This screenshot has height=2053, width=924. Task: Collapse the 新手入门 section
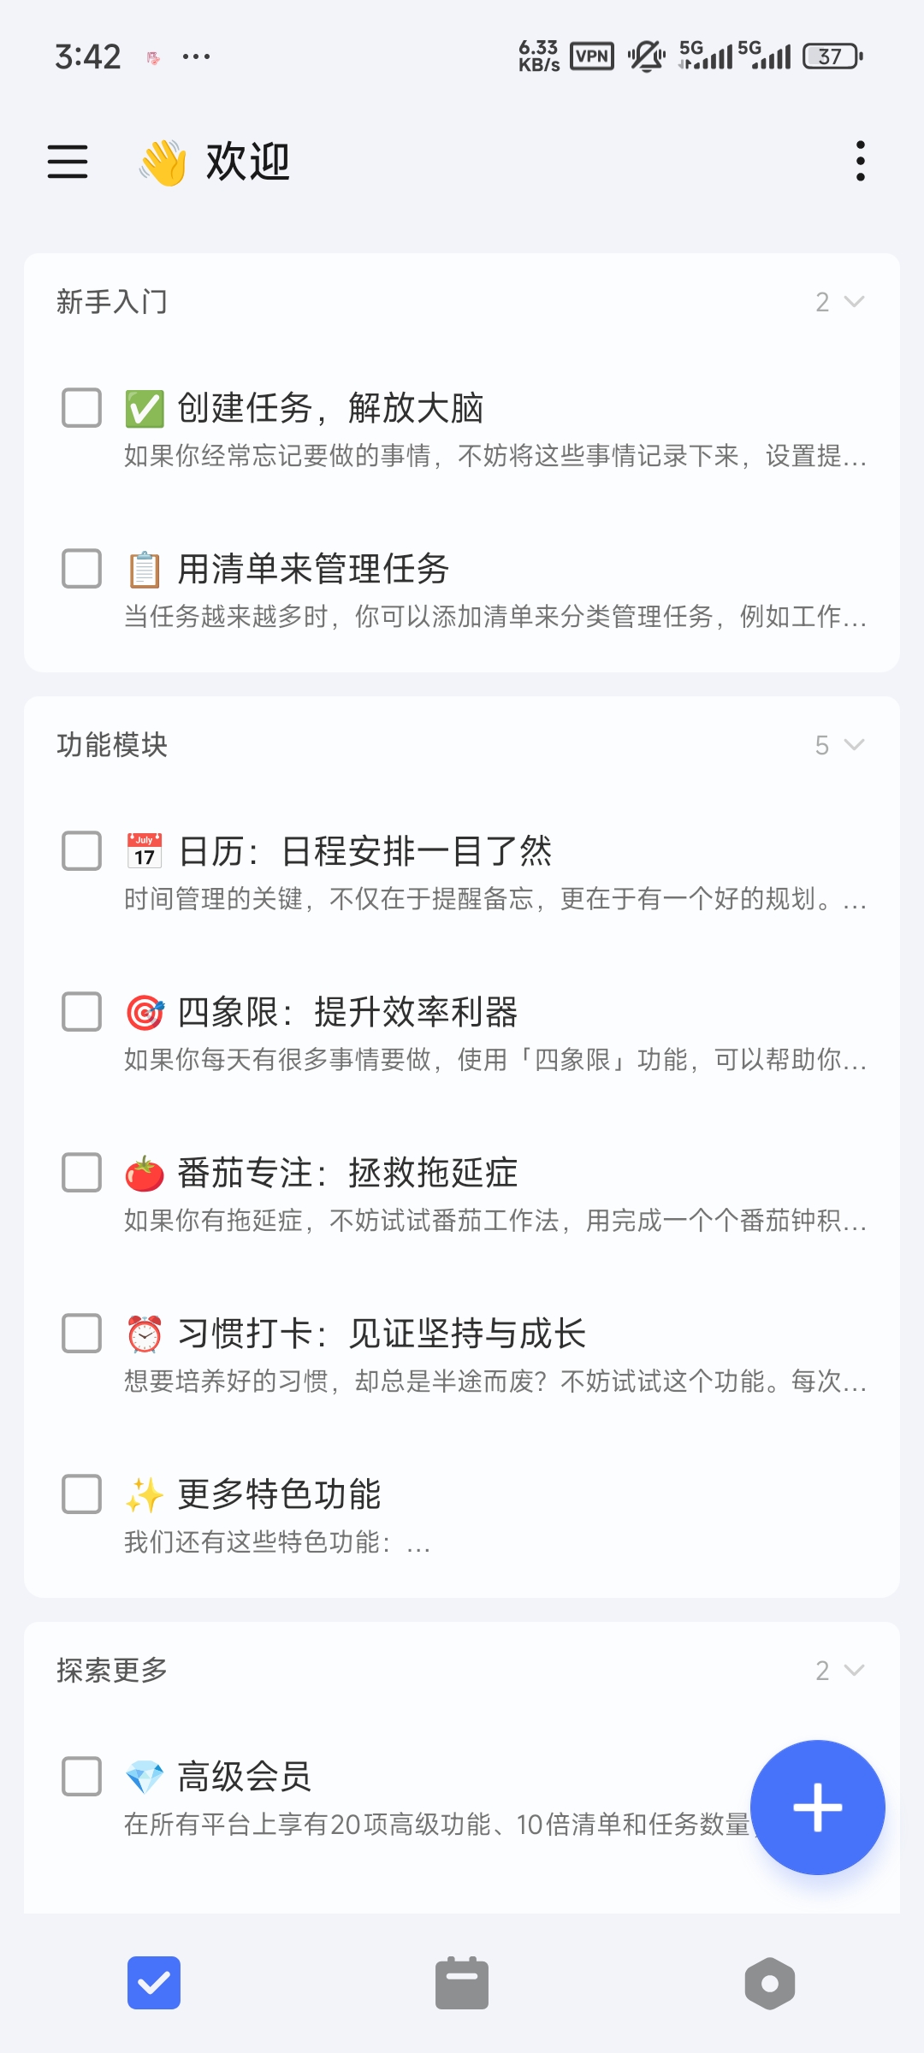pos(853,302)
